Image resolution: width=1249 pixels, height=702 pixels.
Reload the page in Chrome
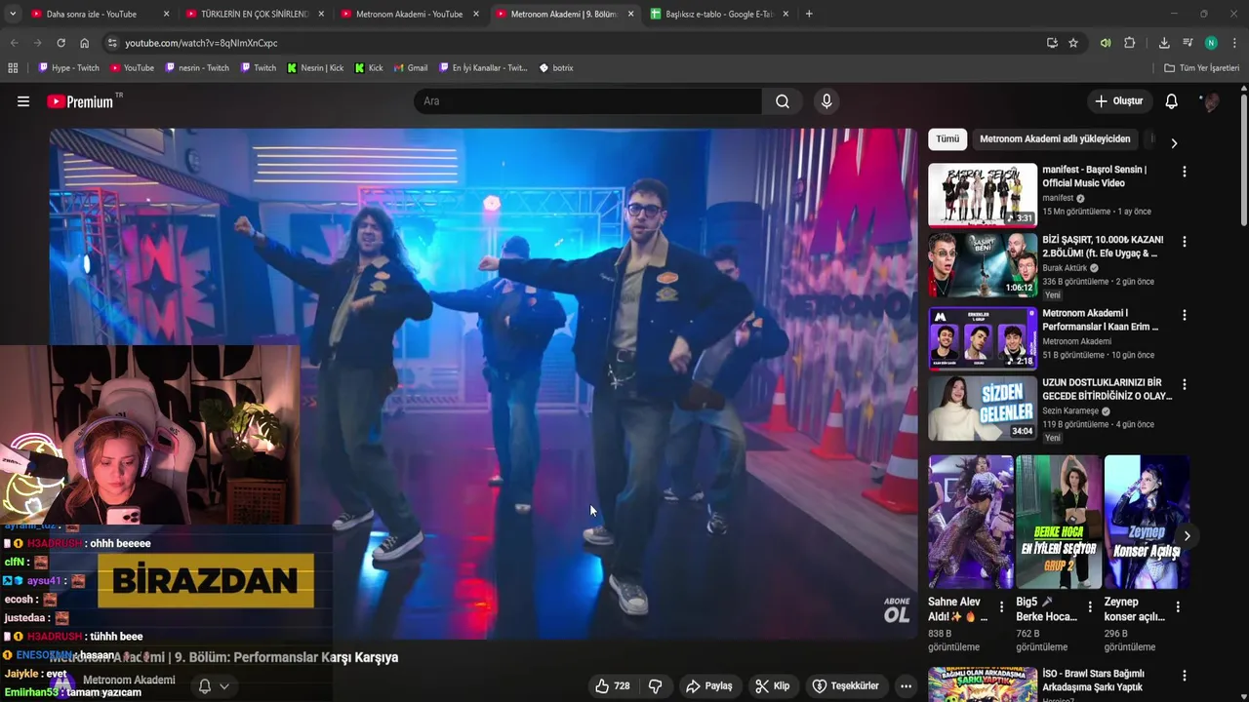(60, 43)
